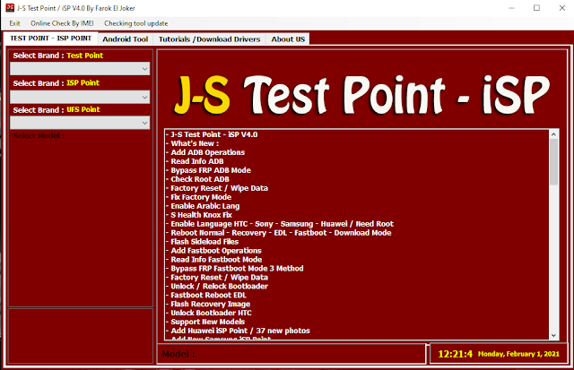Click the 'Model :' status field
This screenshot has height=370, width=574.
(x=291, y=354)
